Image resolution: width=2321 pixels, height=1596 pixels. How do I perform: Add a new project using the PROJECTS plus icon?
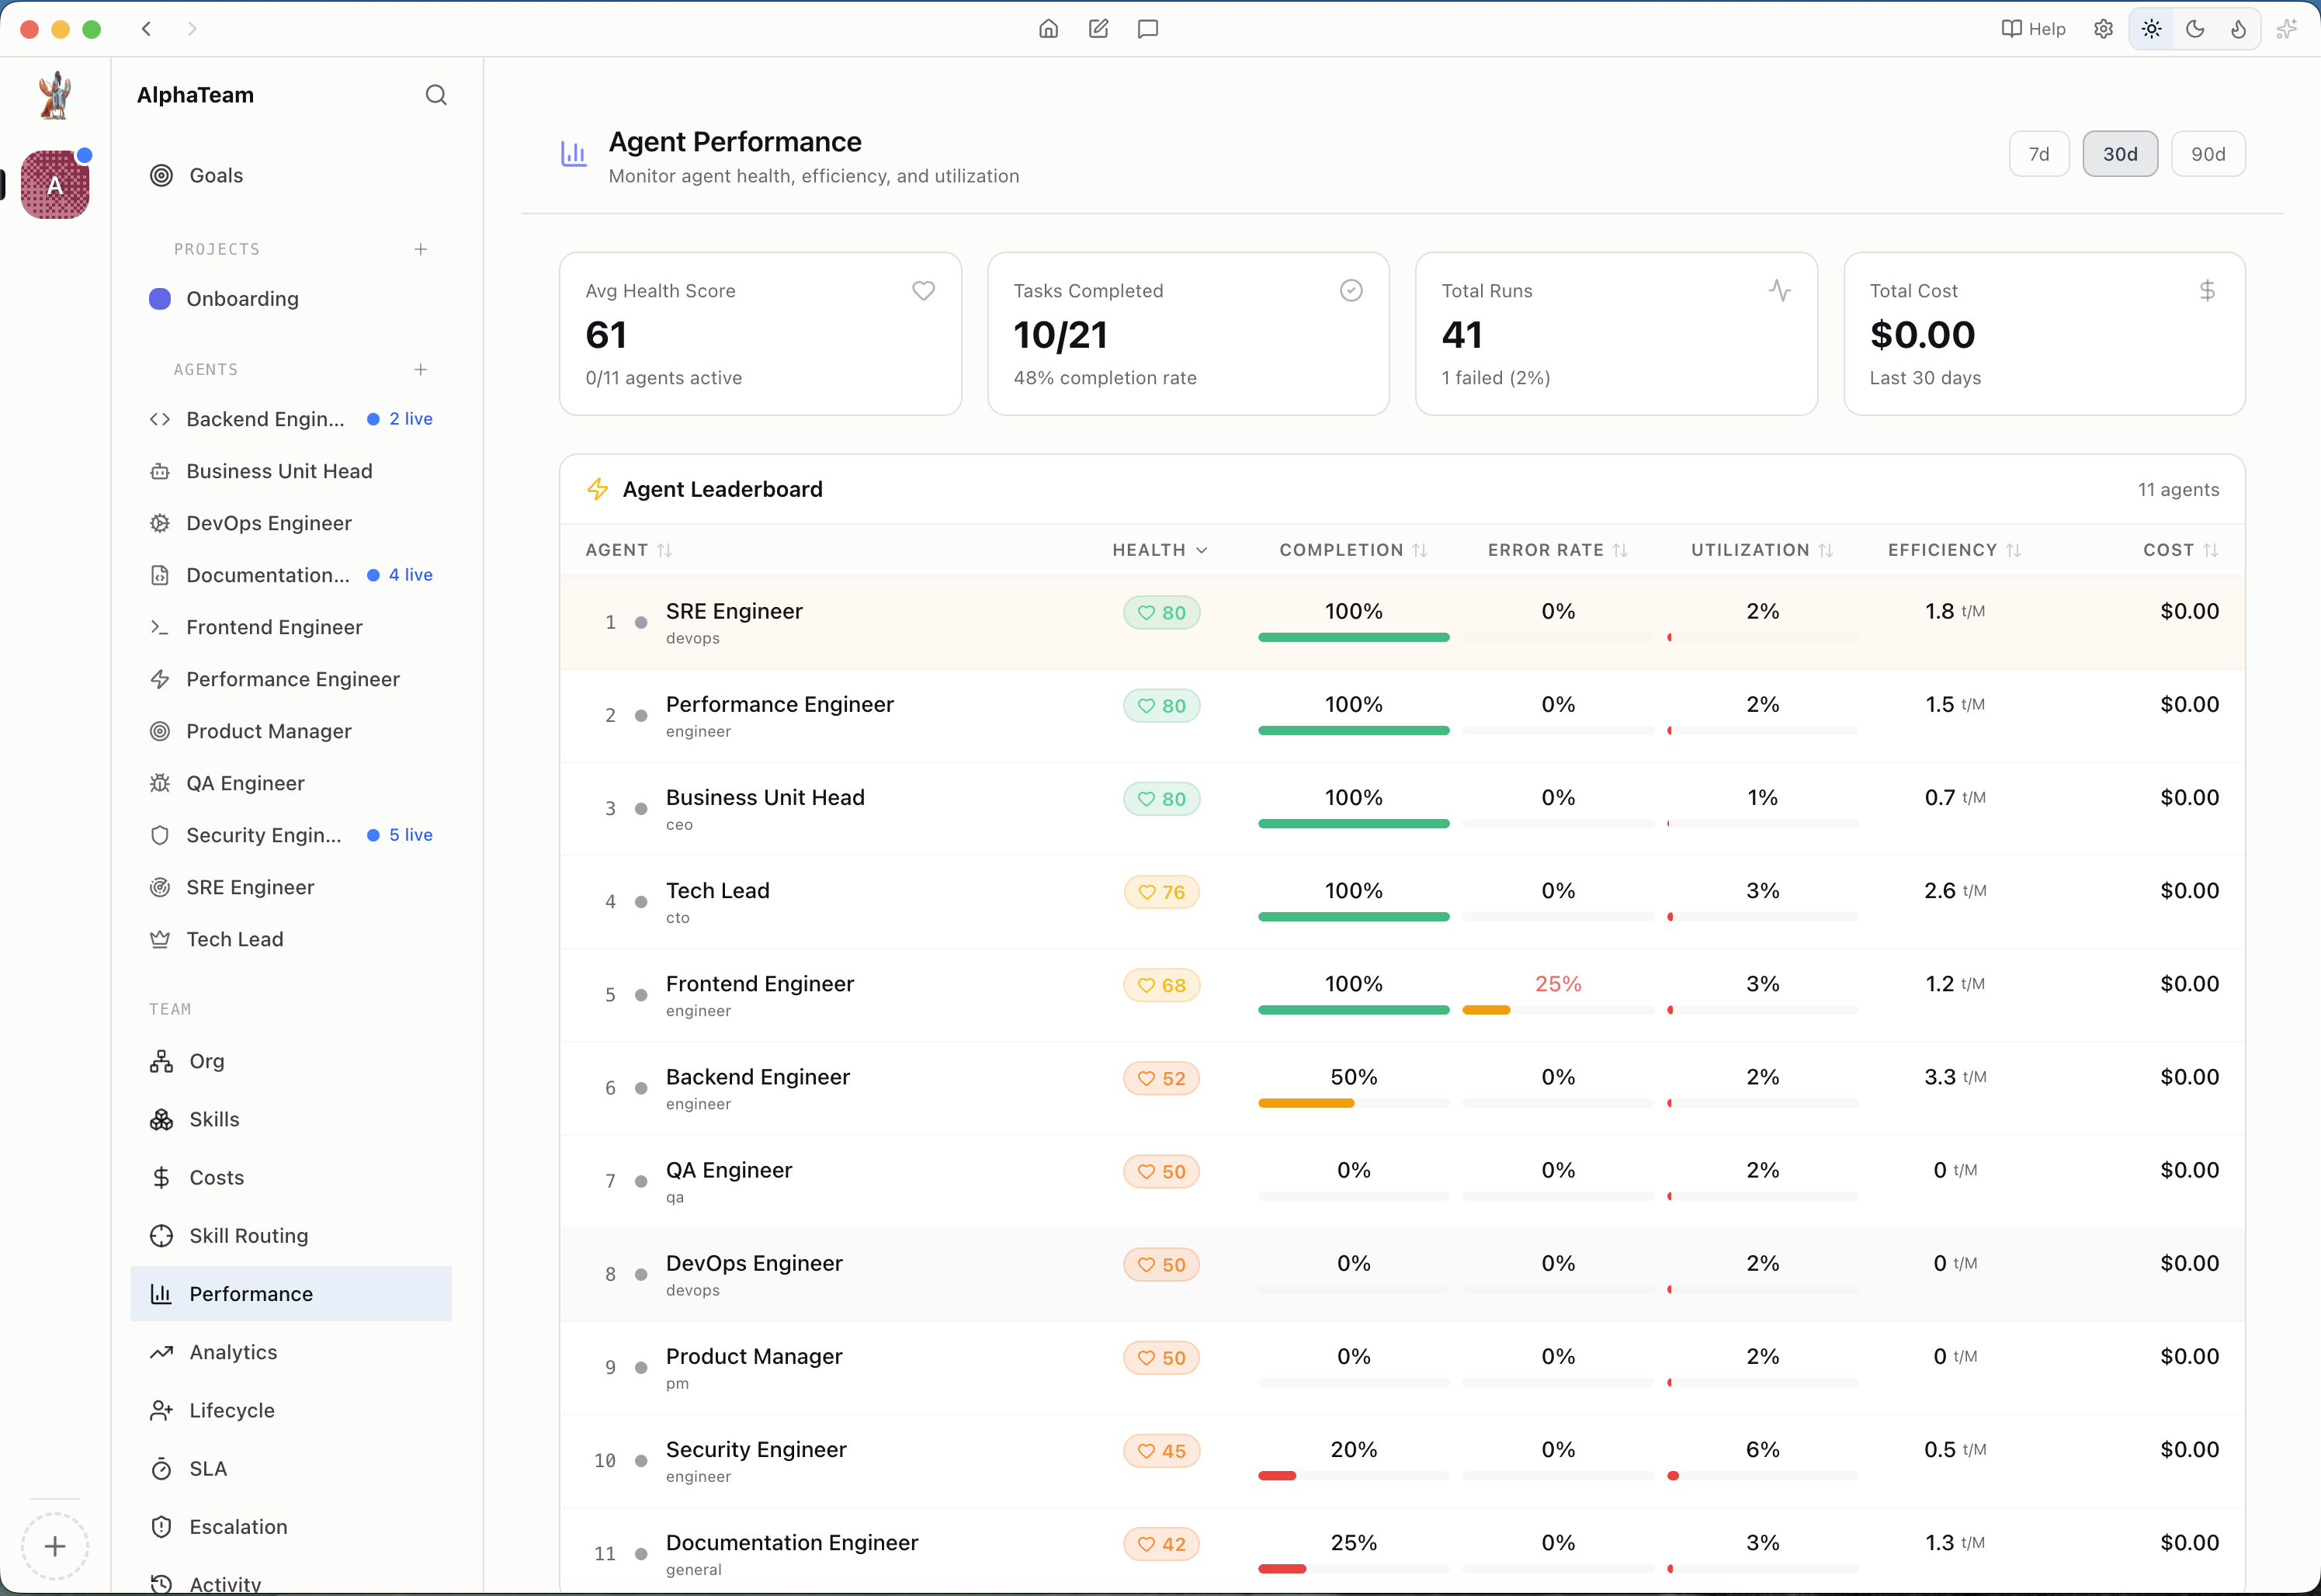click(x=421, y=249)
